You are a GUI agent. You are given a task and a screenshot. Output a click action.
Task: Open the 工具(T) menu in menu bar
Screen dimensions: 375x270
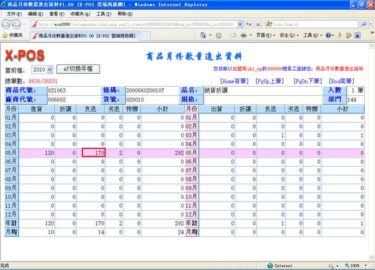point(103,14)
